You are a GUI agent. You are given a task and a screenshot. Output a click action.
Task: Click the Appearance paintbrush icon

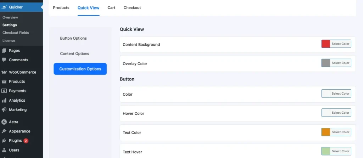tap(4, 131)
